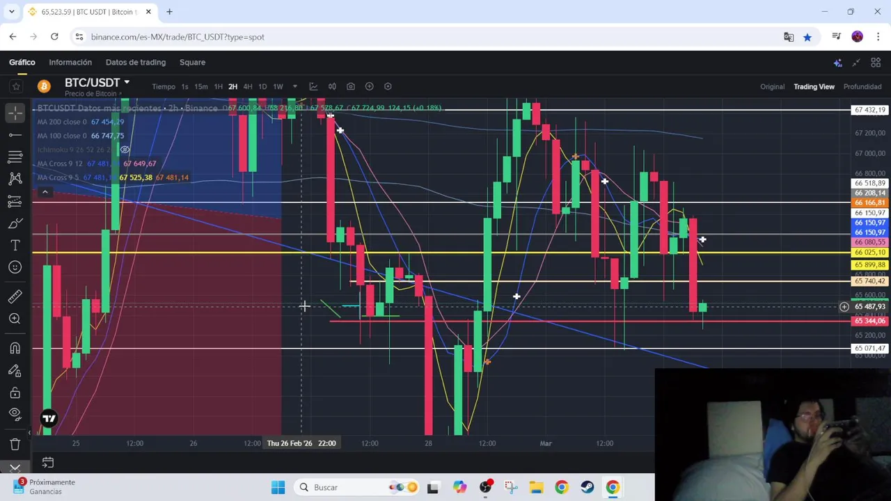Image resolution: width=891 pixels, height=501 pixels.
Task: Select the brush drawing tool
Action: tap(15, 223)
